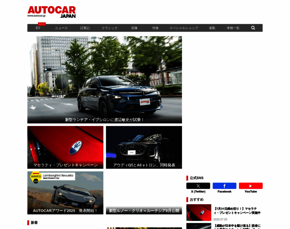Open the 連載 menu item

pyautogui.click(x=212, y=28)
